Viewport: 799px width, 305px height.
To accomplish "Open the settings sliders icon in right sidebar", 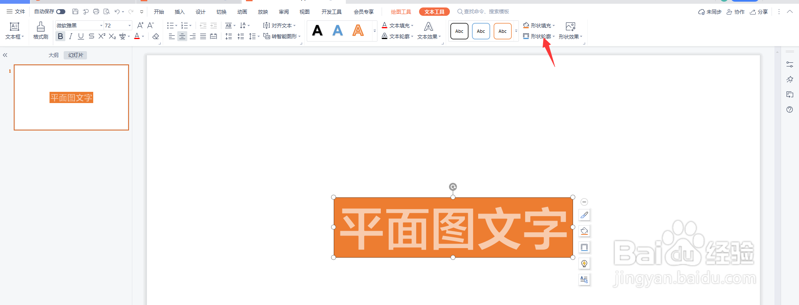I will click(790, 64).
